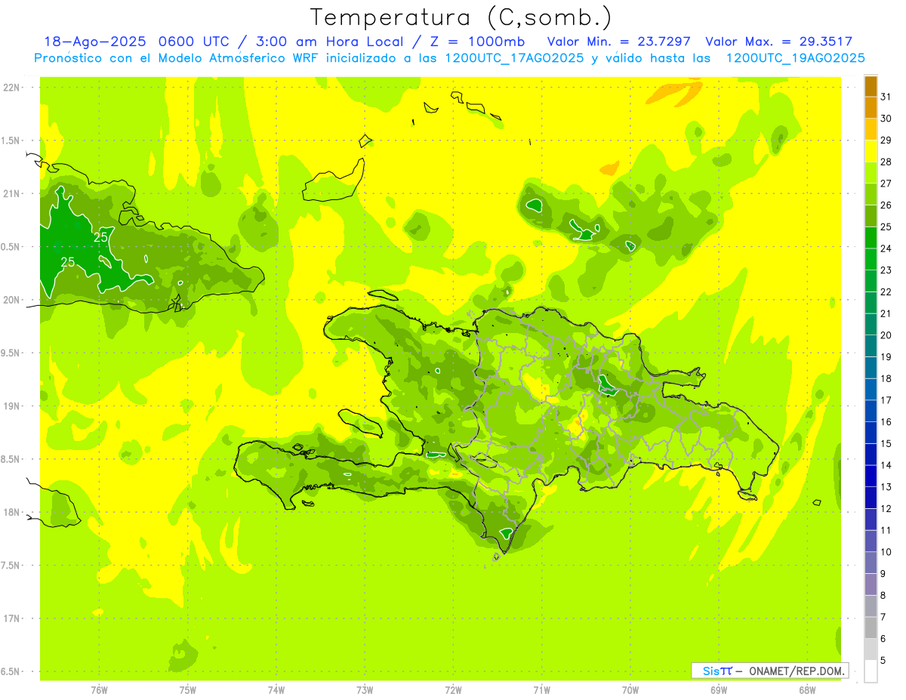Click the "20" legend label

pyautogui.click(x=886, y=335)
